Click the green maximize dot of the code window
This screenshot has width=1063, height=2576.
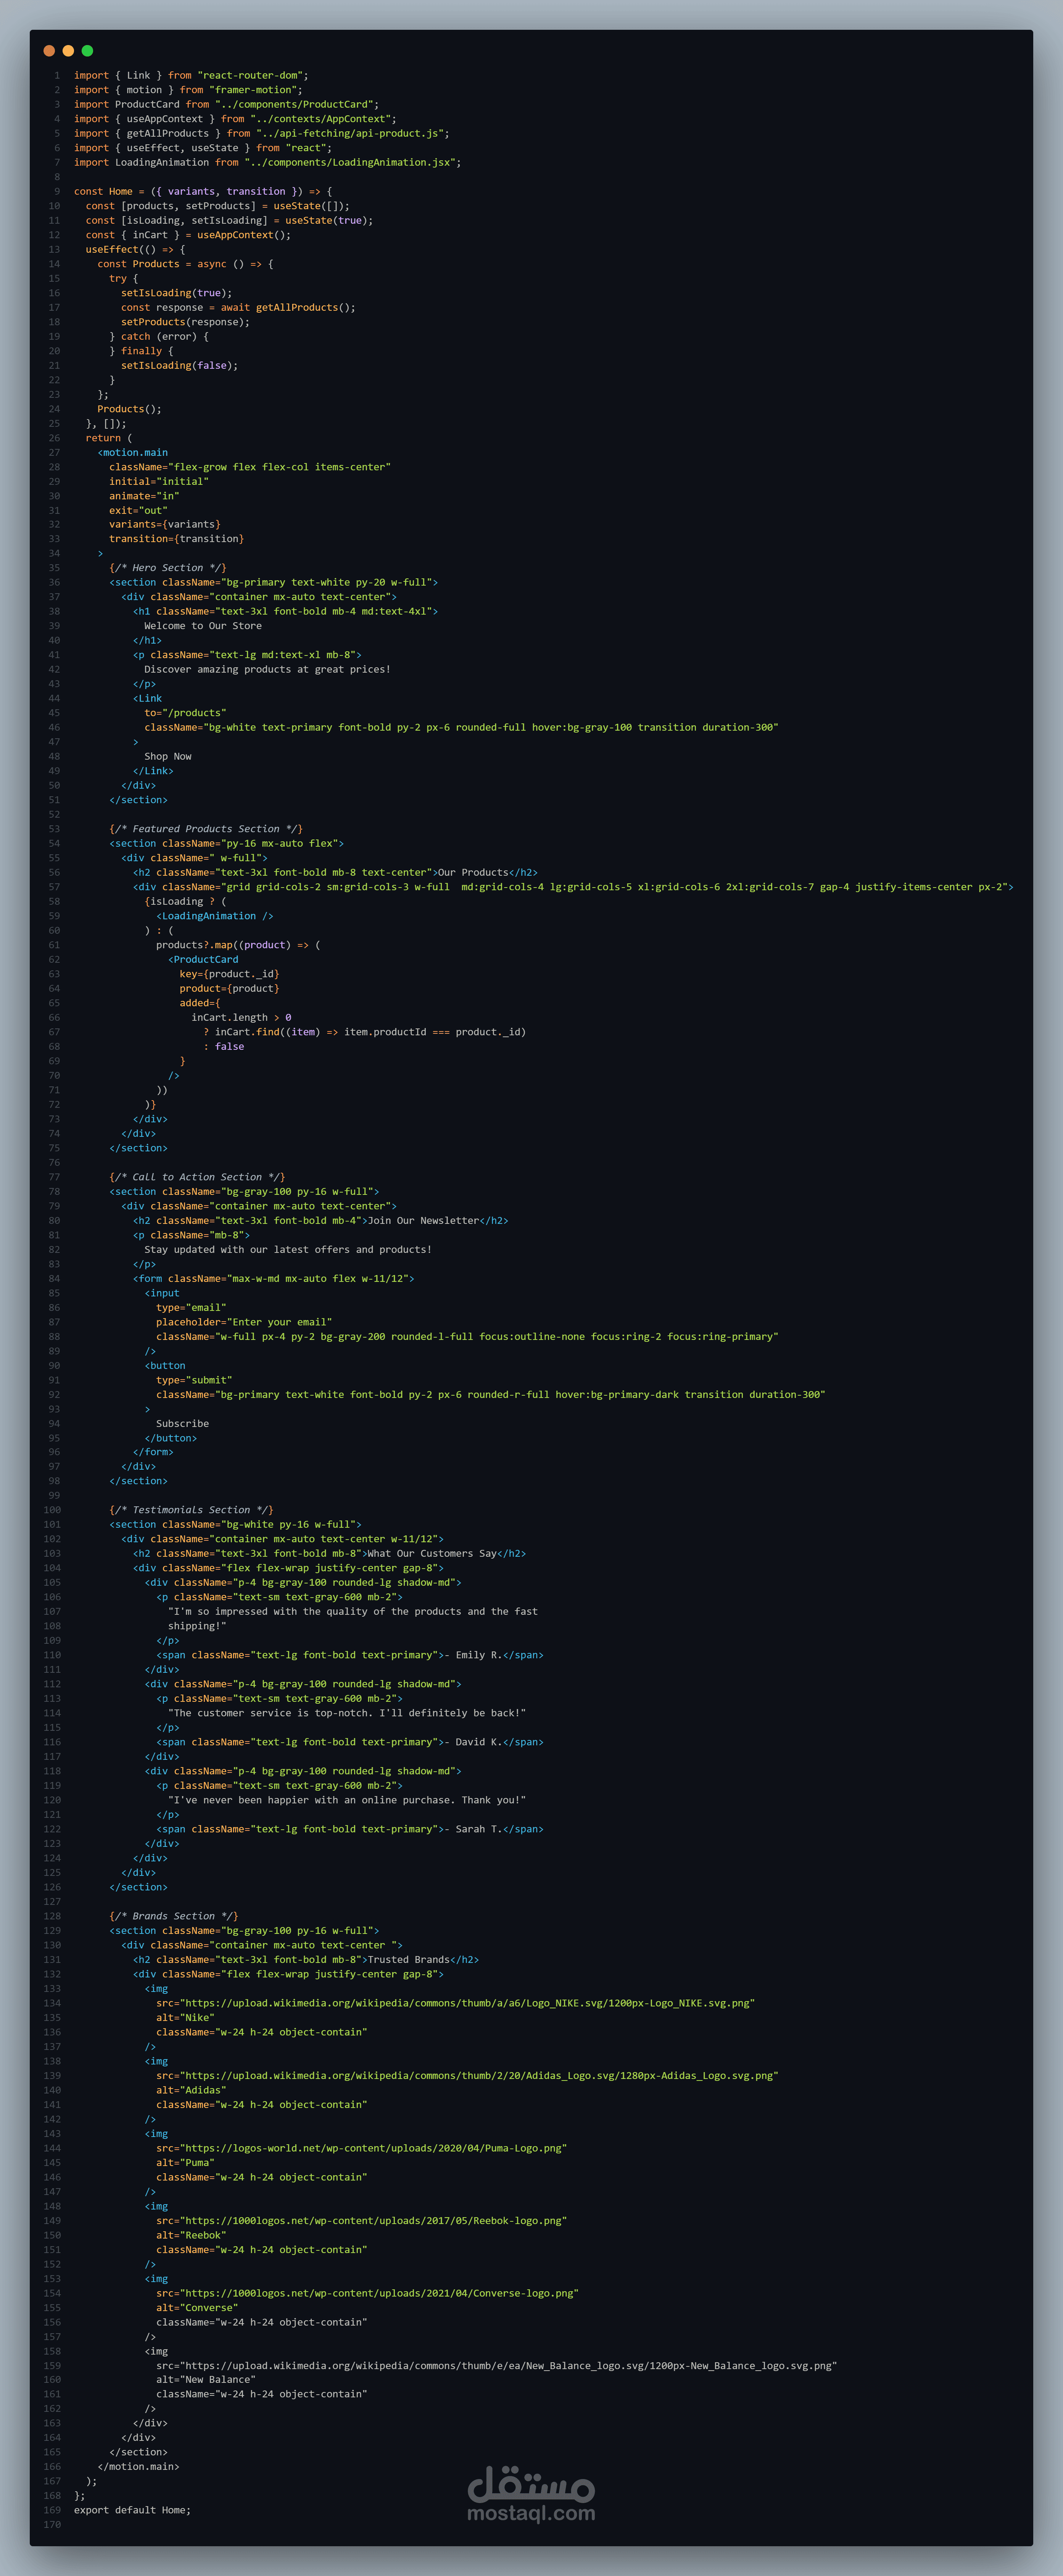(x=87, y=51)
